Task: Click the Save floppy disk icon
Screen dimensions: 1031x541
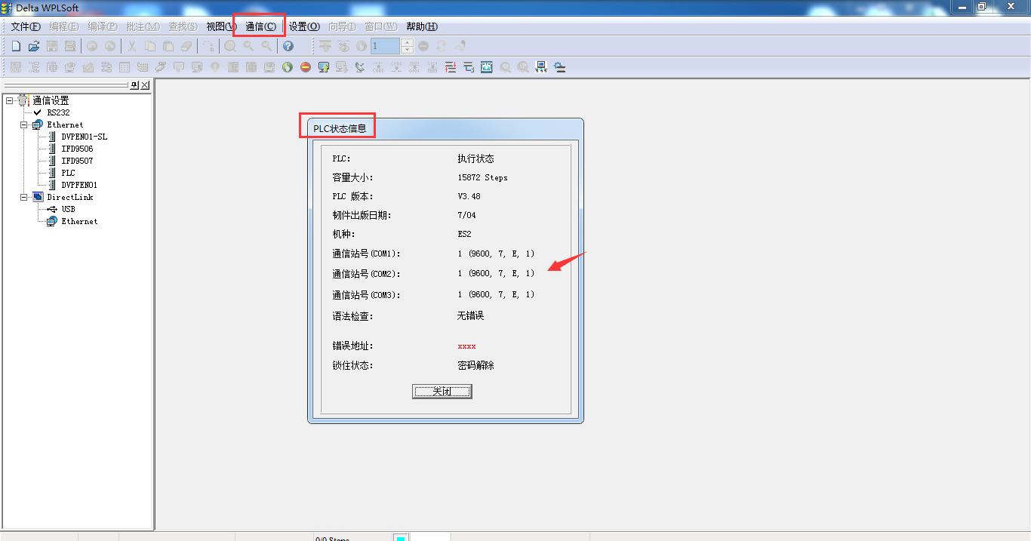Action: pyautogui.click(x=52, y=46)
